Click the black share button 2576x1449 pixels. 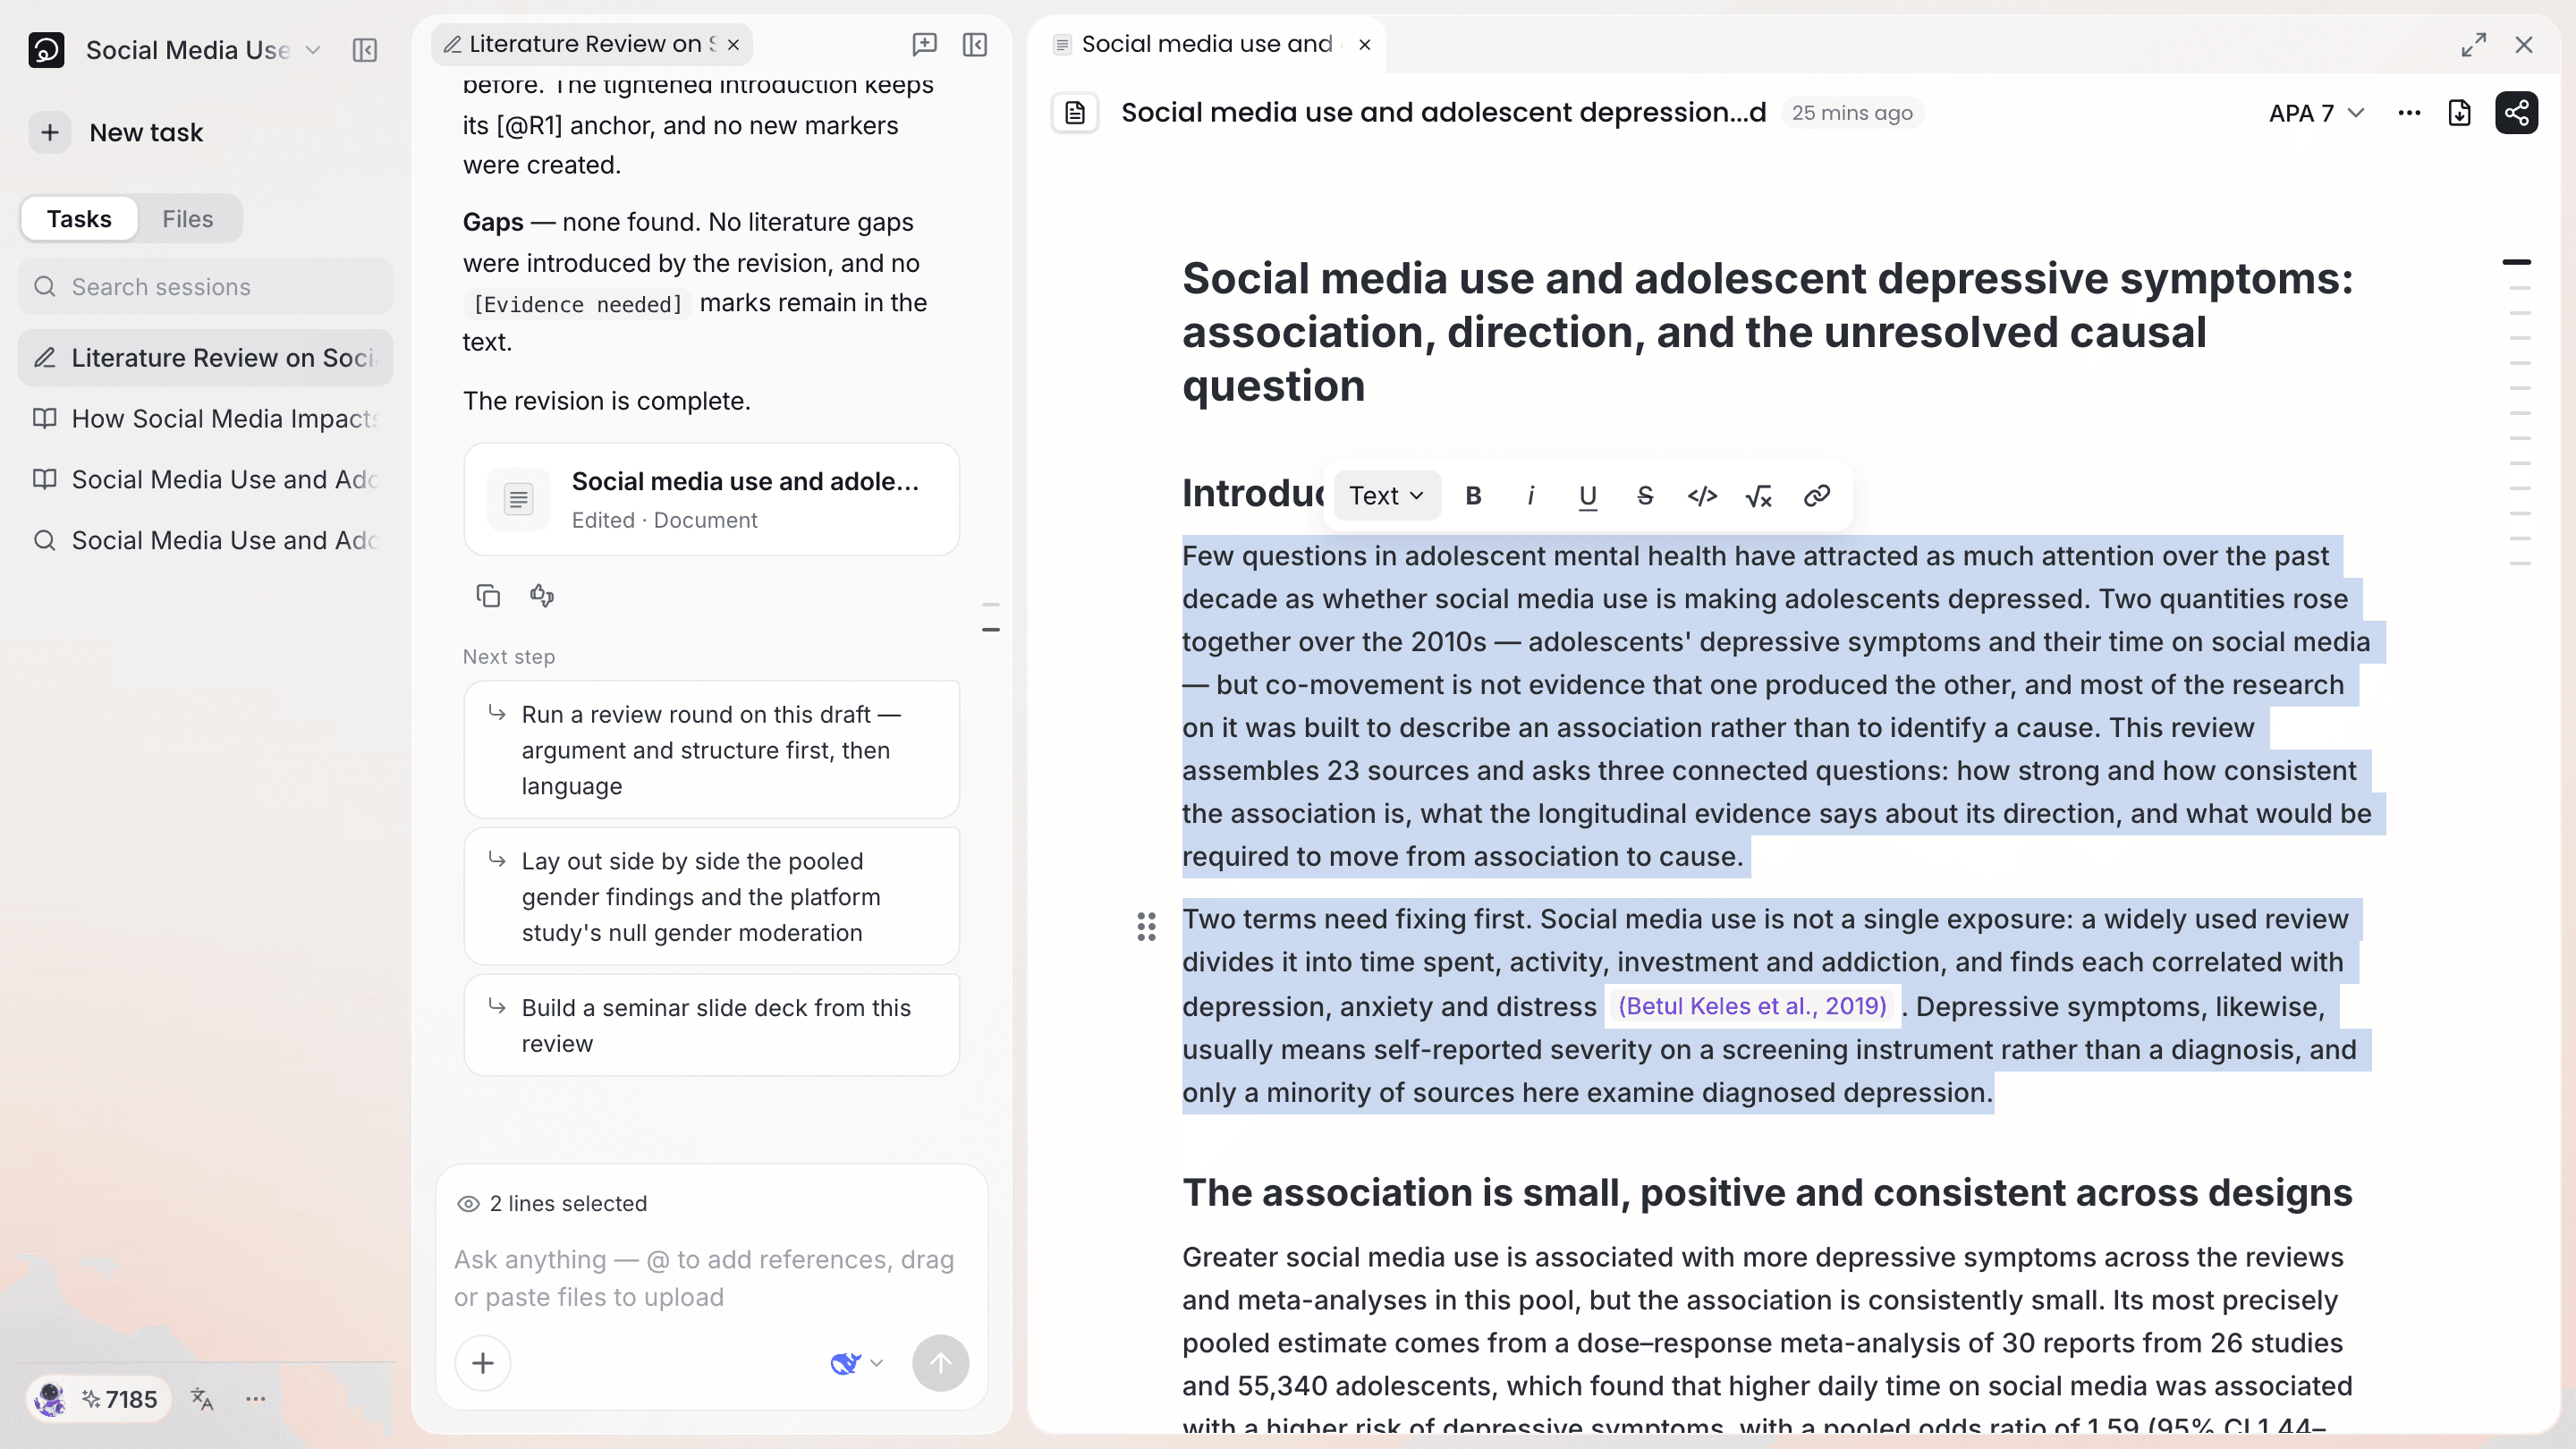(x=2517, y=113)
